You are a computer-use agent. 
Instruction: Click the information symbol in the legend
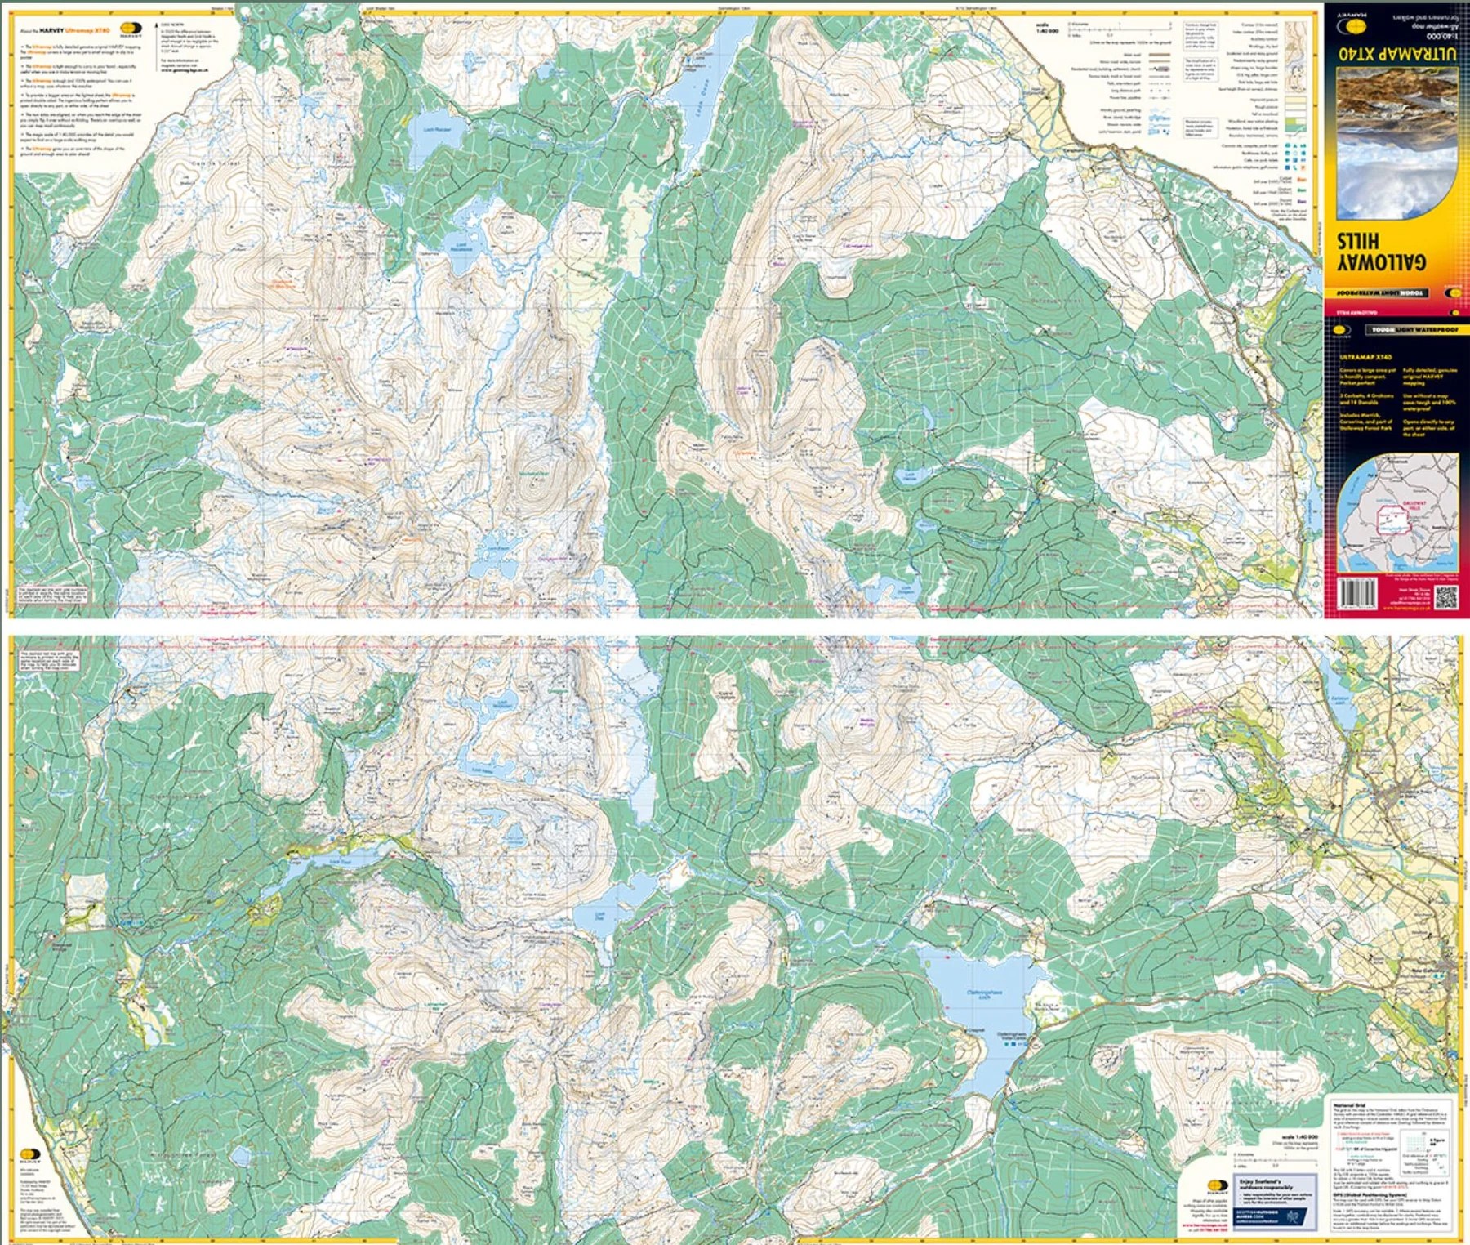click(x=1287, y=167)
